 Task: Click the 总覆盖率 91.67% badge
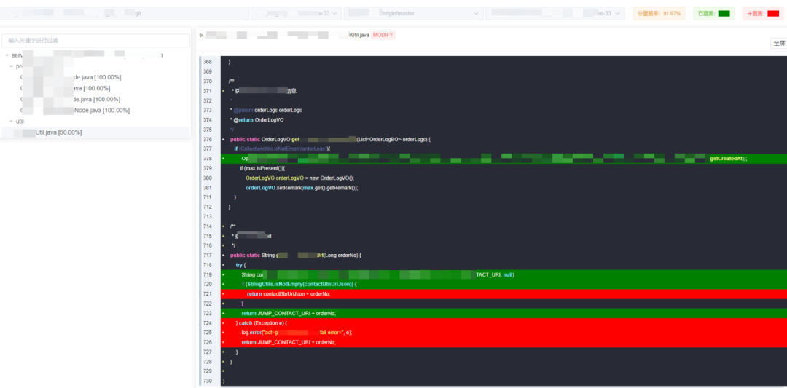659,14
